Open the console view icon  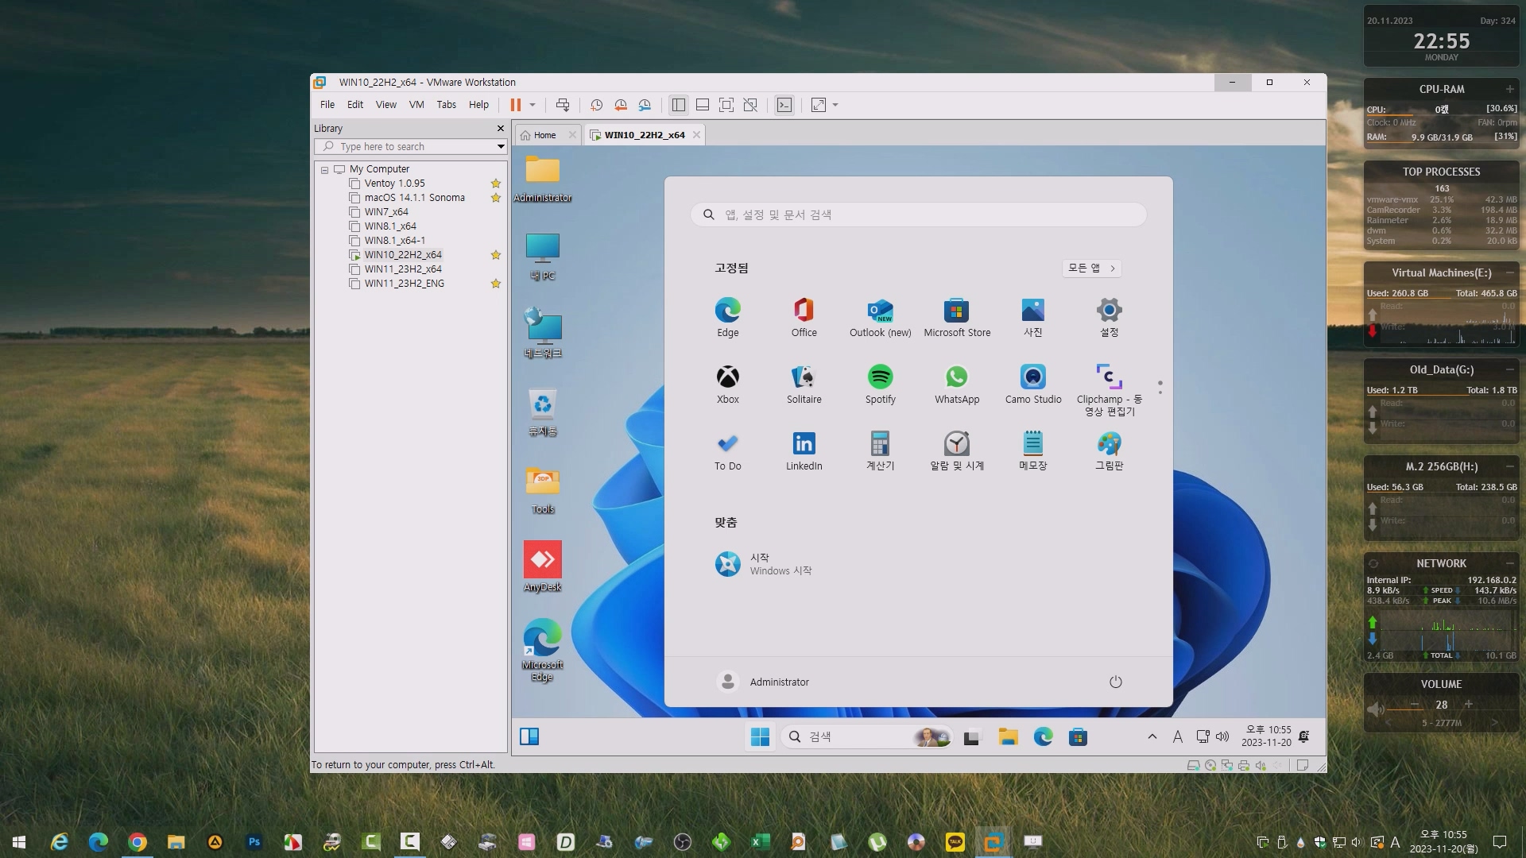click(x=784, y=105)
